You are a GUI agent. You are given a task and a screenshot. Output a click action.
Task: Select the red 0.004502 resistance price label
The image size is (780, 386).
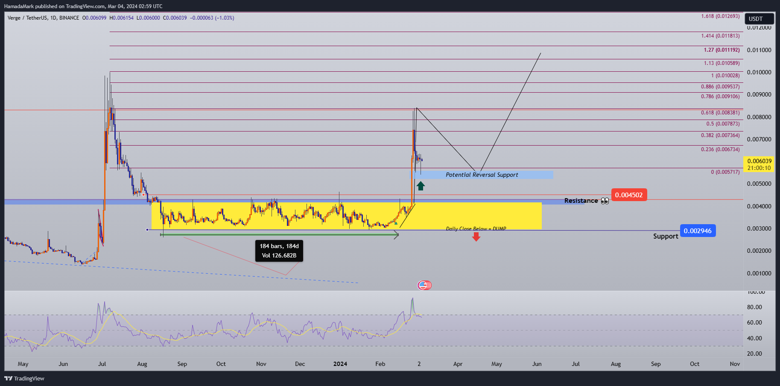click(629, 195)
